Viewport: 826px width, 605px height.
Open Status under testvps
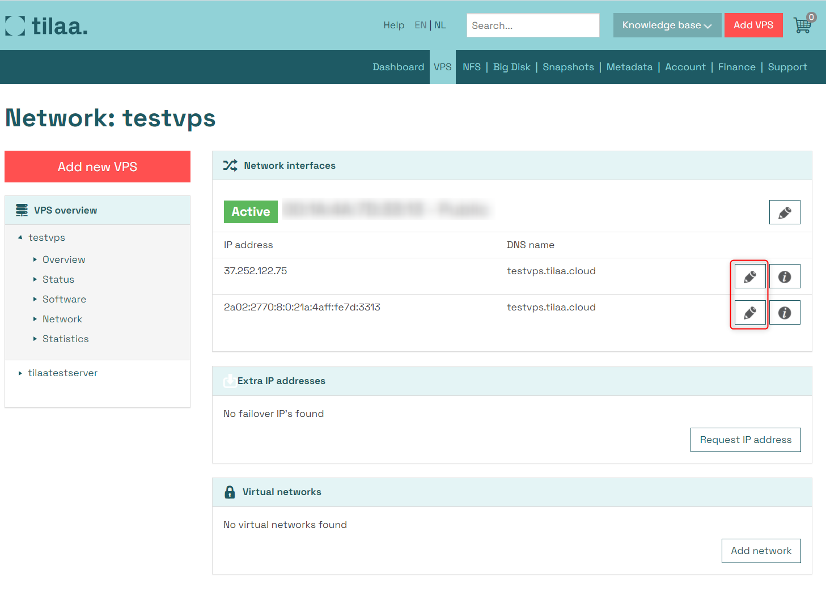pos(58,279)
